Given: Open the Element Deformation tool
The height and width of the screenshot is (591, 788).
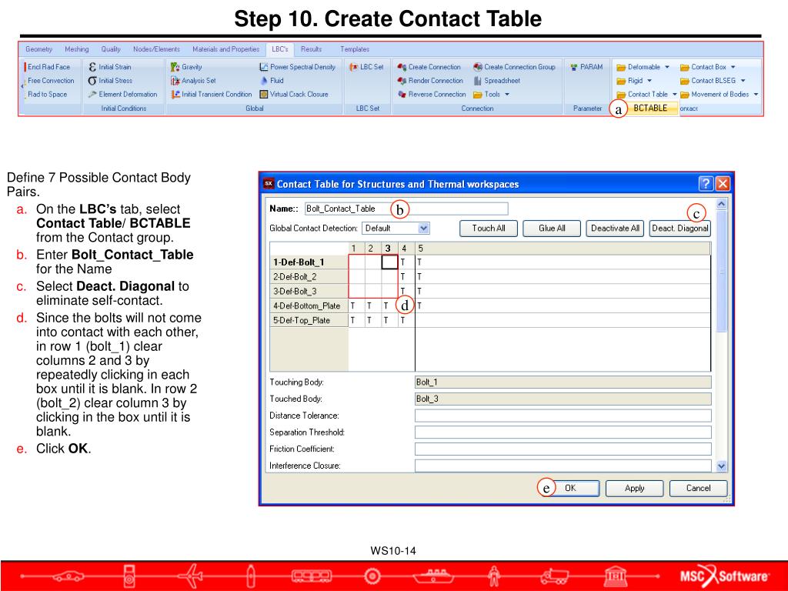Looking at the screenshot, I should click(122, 95).
